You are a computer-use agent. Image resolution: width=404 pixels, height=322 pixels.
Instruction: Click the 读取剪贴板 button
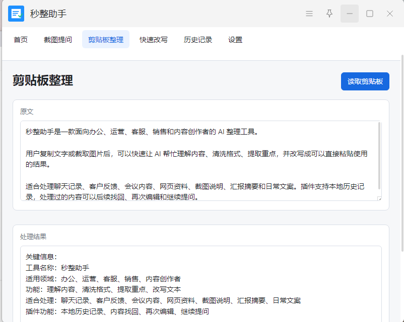[365, 81]
